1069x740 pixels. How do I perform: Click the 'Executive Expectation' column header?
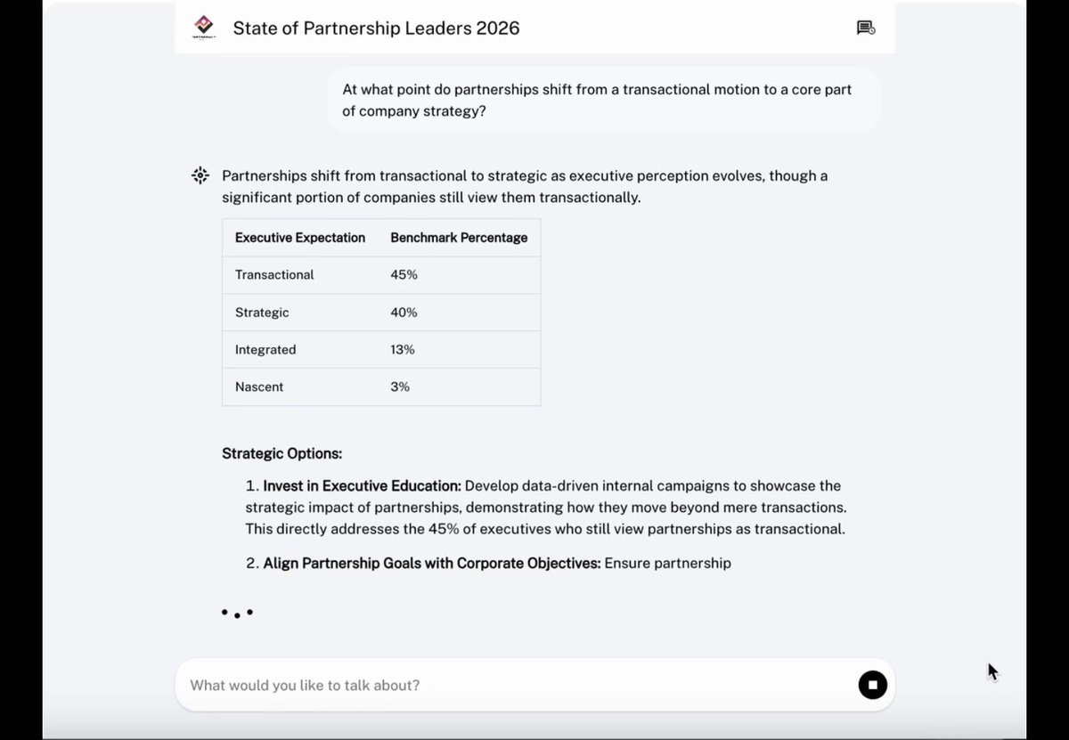tap(300, 238)
